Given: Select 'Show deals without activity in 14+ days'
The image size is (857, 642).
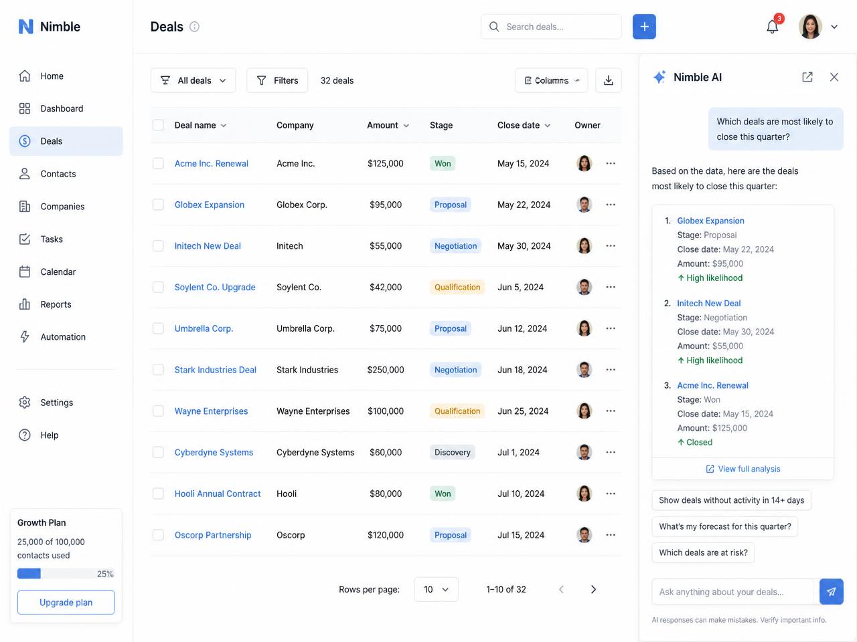Looking at the screenshot, I should coord(731,500).
